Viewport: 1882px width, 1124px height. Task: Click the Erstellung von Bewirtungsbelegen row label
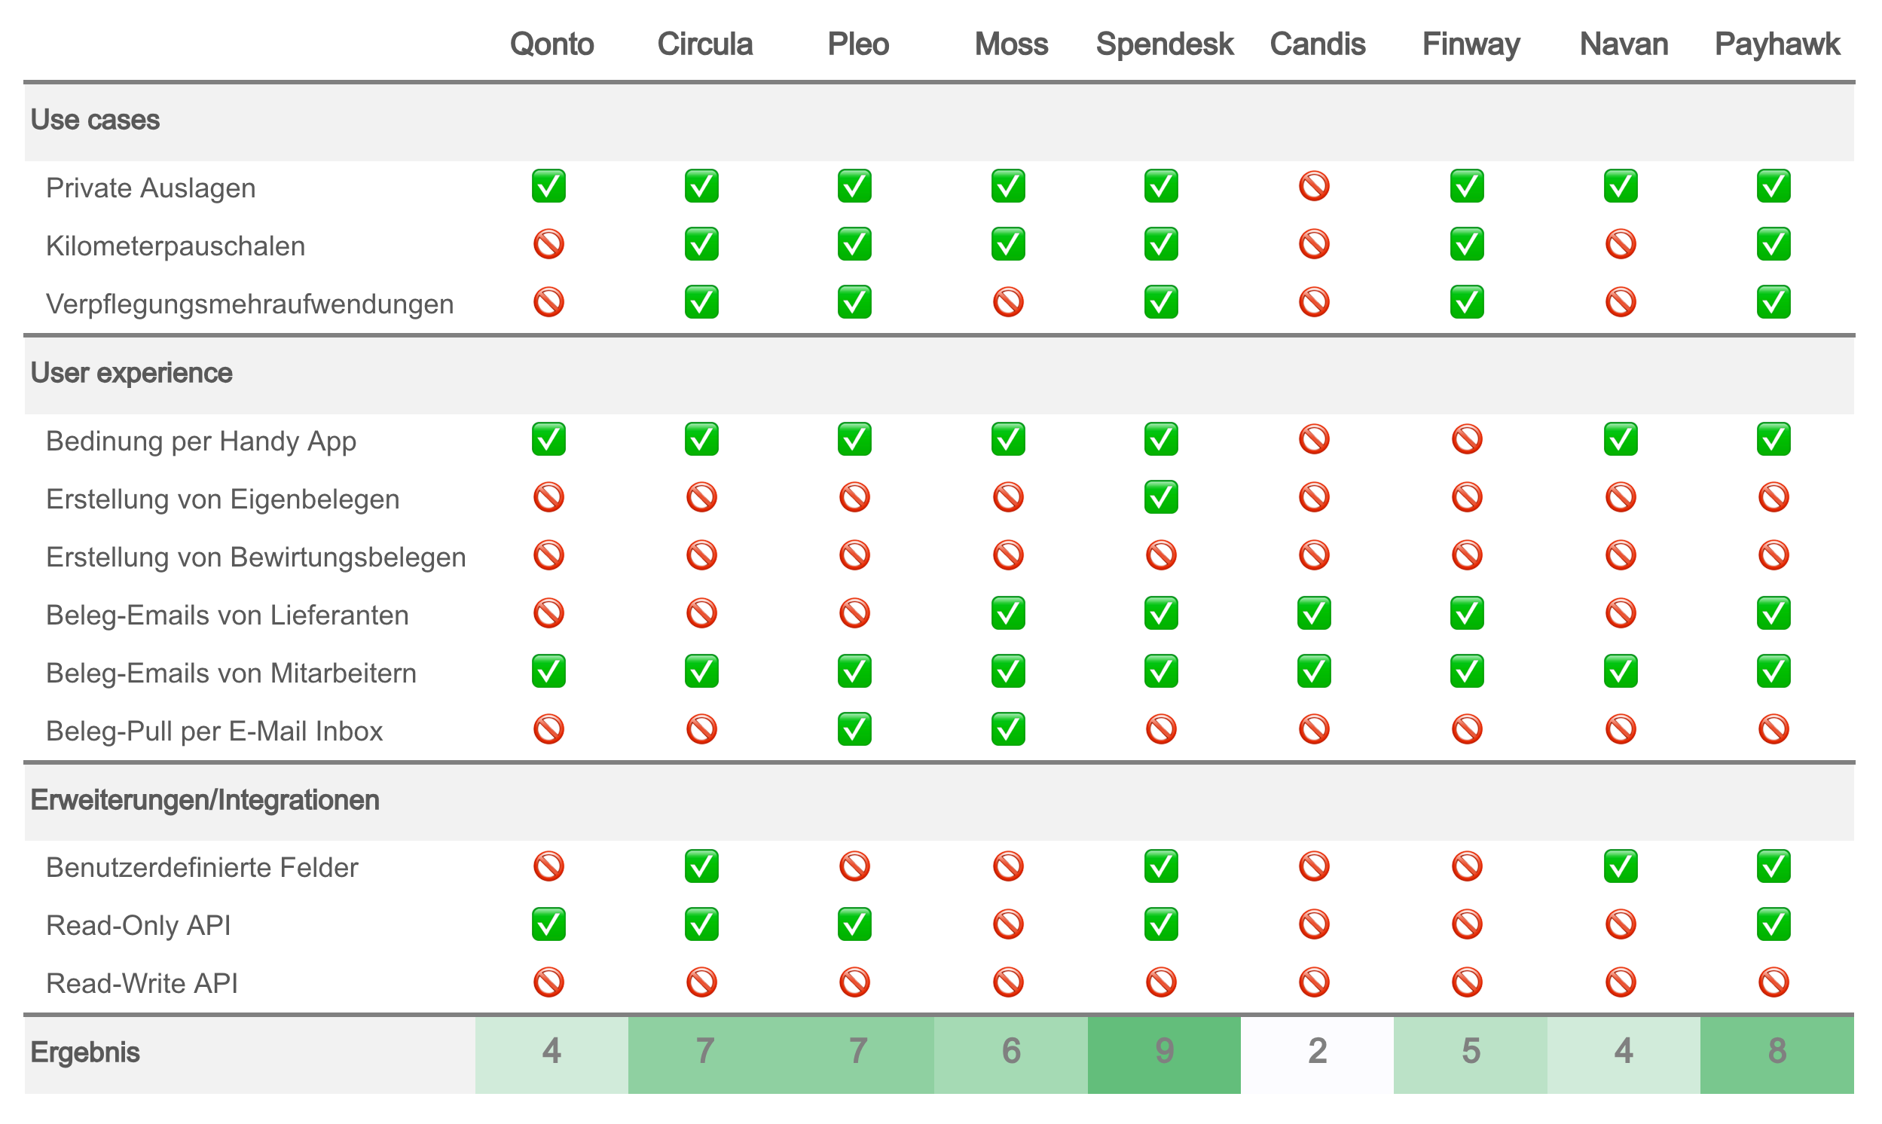coord(256,557)
